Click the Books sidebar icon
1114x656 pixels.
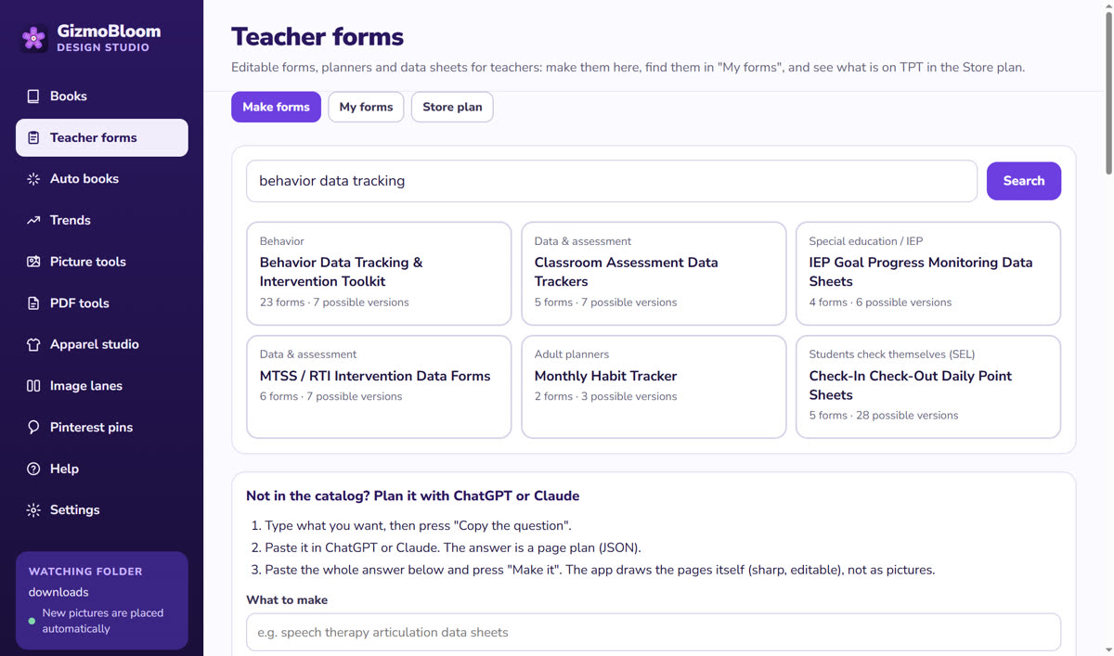click(33, 96)
